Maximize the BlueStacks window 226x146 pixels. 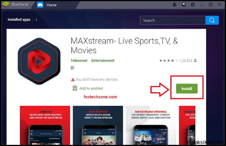210,5
